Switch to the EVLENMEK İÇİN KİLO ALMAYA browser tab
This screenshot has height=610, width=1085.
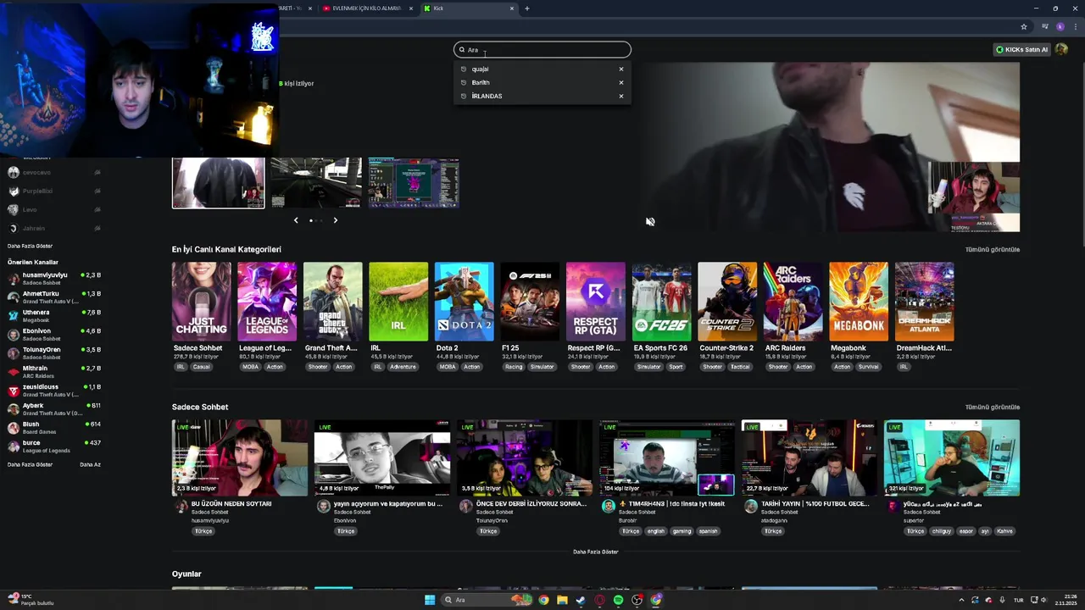[367, 8]
